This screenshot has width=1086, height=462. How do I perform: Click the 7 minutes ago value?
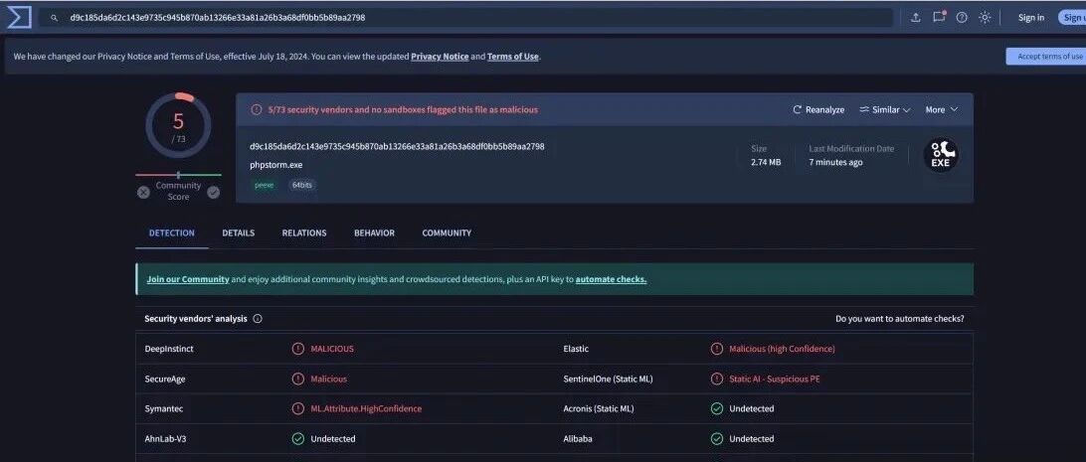point(836,163)
